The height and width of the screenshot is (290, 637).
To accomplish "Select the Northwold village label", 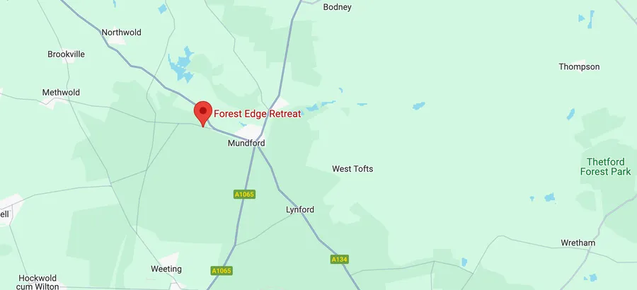I will click(122, 33).
